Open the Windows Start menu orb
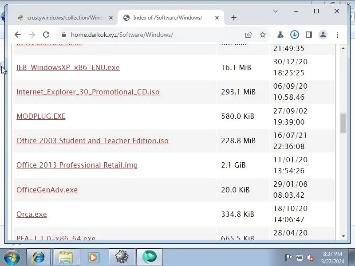 click(x=12, y=257)
